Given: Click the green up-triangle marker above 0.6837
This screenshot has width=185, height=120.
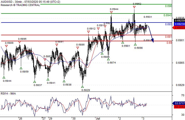Looking at the screenshot, I should [34, 81].
